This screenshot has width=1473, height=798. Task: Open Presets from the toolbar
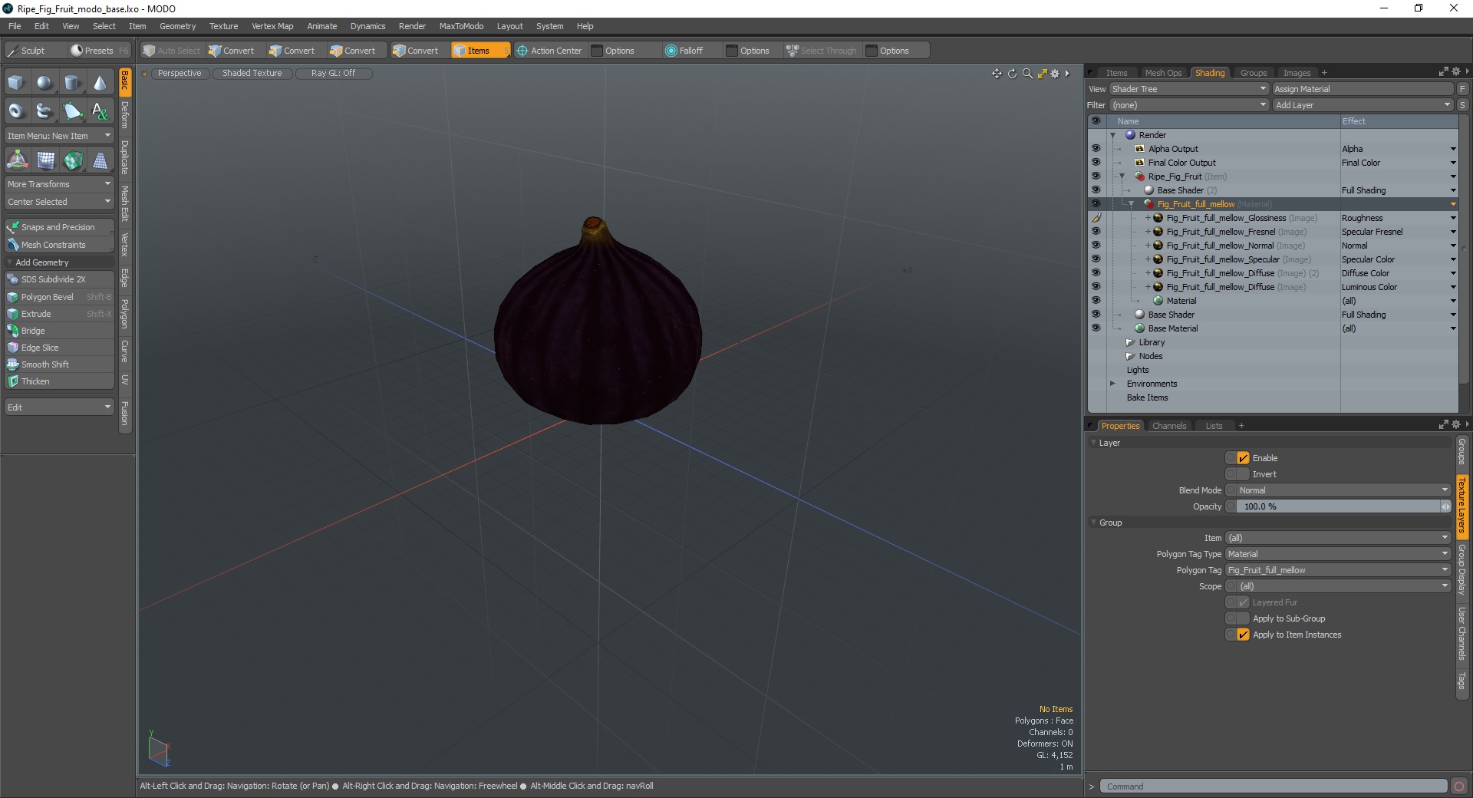pyautogui.click(x=98, y=51)
